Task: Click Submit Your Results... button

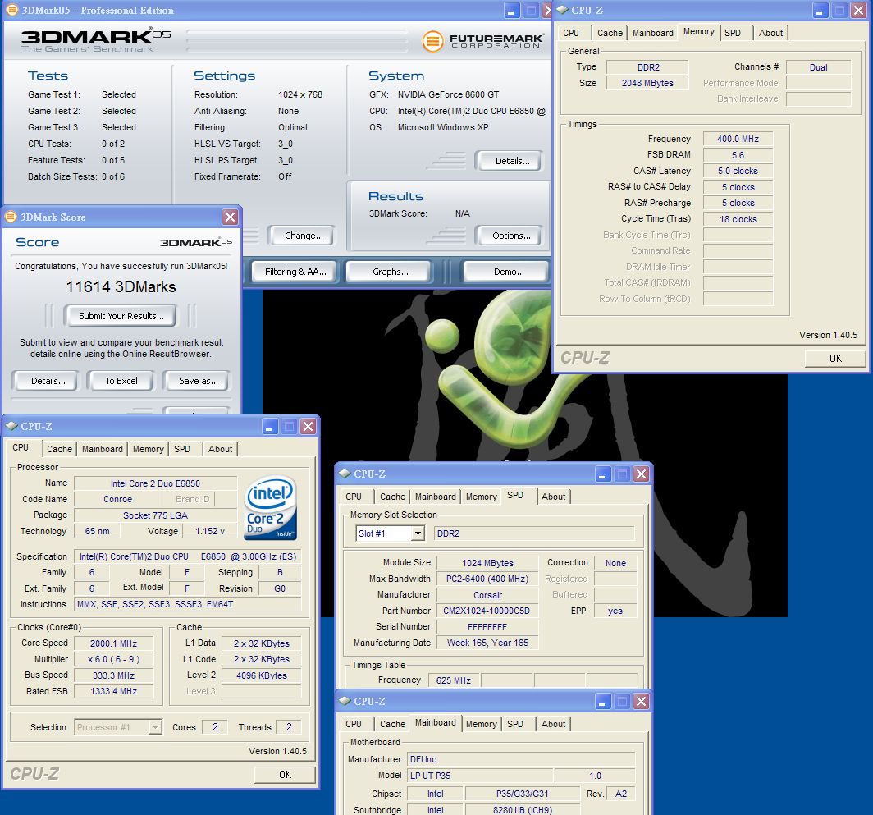Action: tap(121, 316)
